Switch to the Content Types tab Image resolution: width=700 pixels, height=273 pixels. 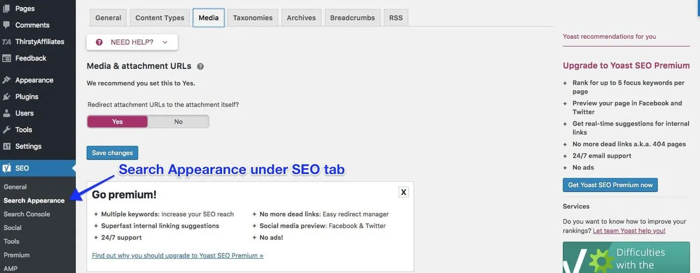pos(160,17)
